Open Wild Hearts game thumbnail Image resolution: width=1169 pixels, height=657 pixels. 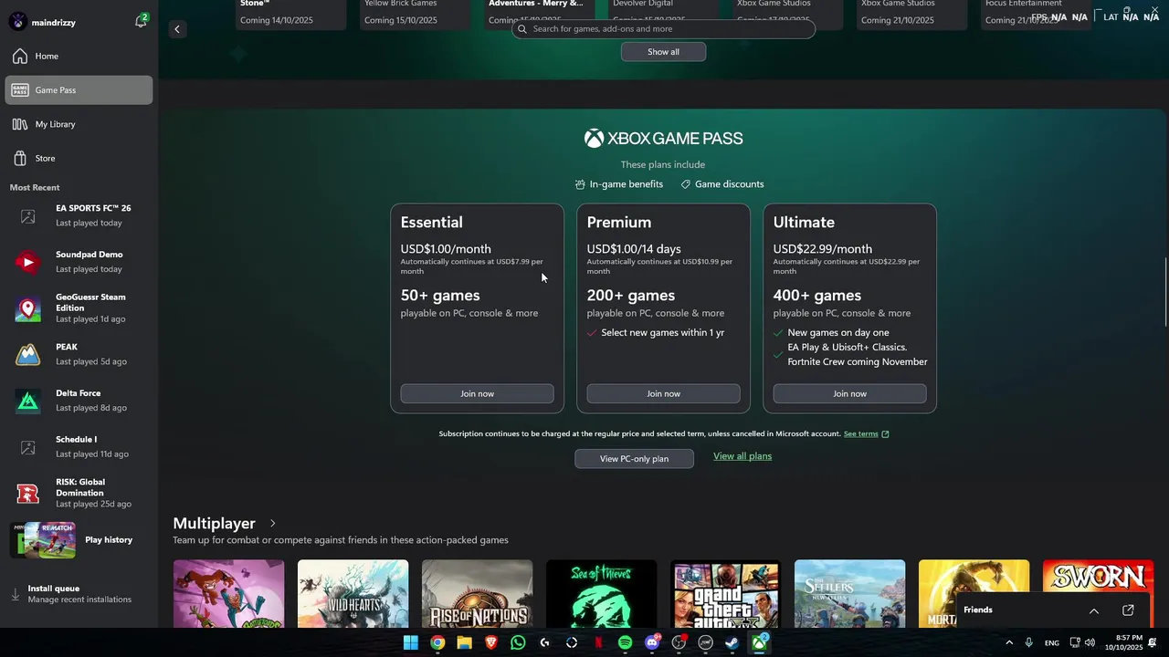[353, 594]
